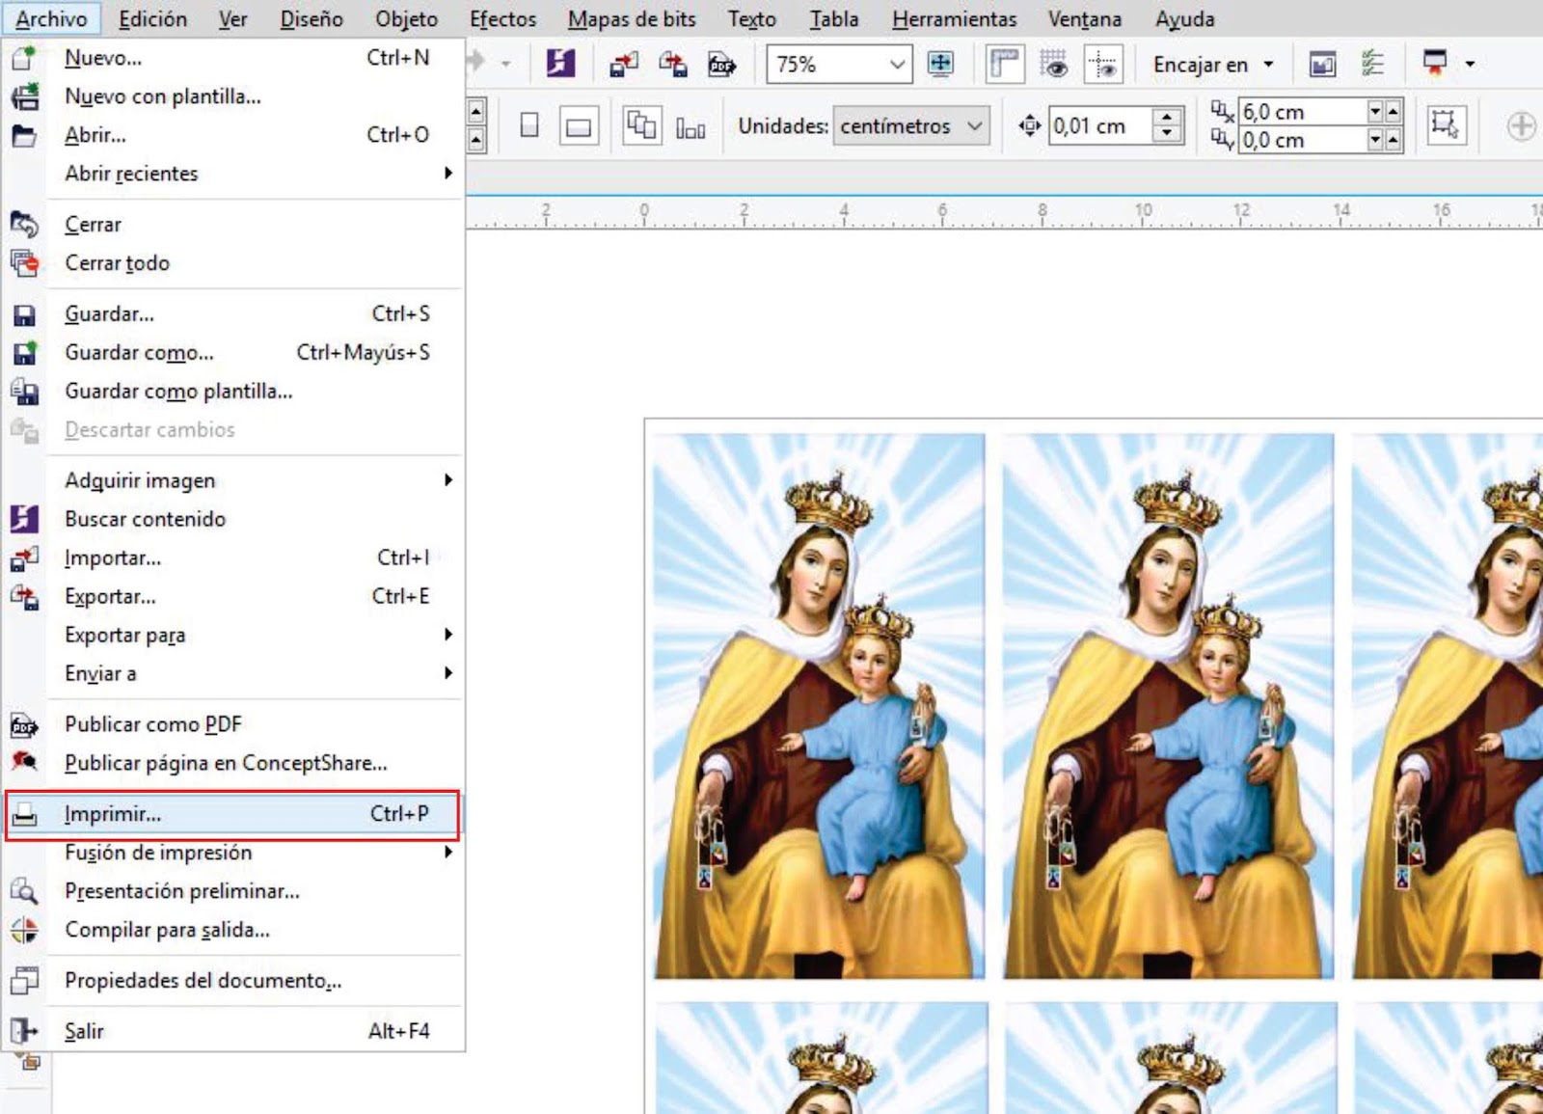This screenshot has width=1543, height=1114.
Task: Toggle the show rulers button
Action: (x=1005, y=65)
